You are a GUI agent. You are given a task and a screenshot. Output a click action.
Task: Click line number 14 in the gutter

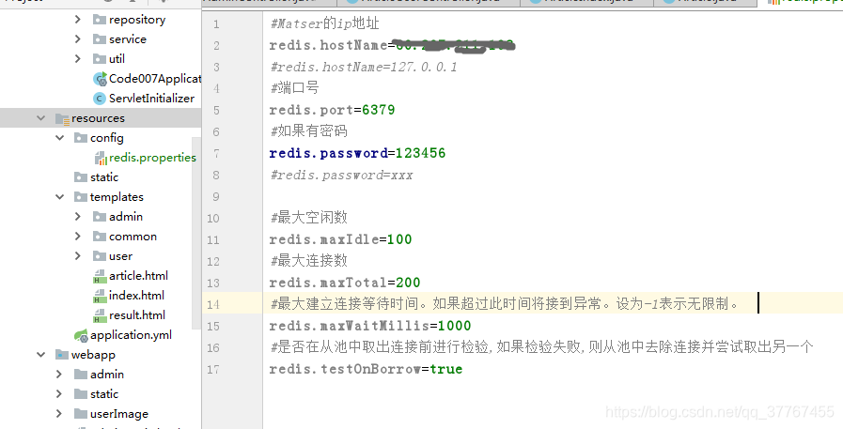tap(213, 304)
